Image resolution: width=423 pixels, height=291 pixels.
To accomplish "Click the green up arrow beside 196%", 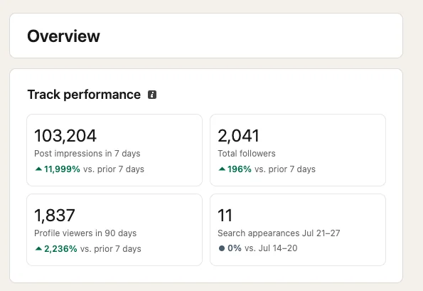I will [x=222, y=169].
